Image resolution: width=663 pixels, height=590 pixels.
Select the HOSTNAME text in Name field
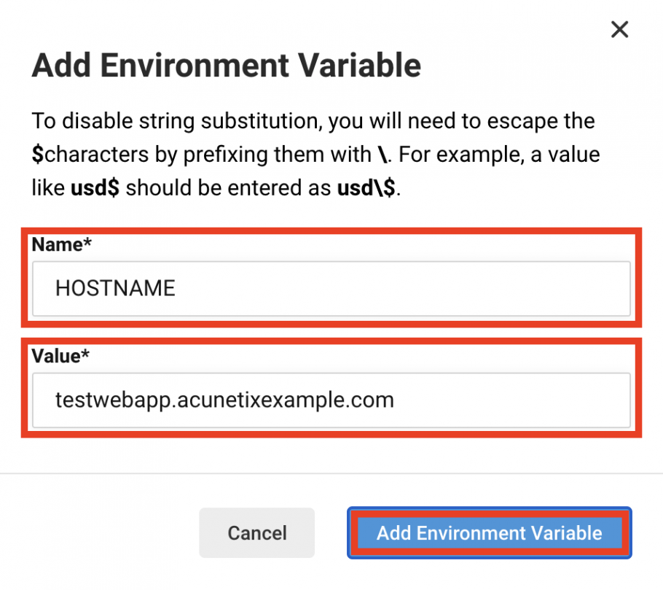click(x=115, y=288)
